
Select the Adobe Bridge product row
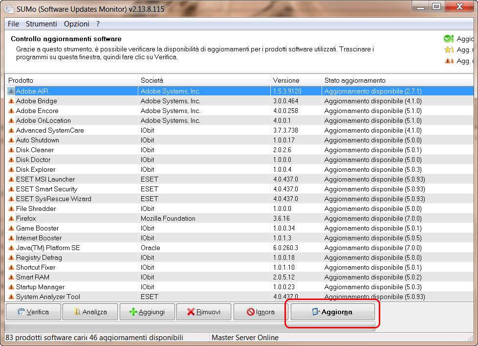tap(239, 101)
